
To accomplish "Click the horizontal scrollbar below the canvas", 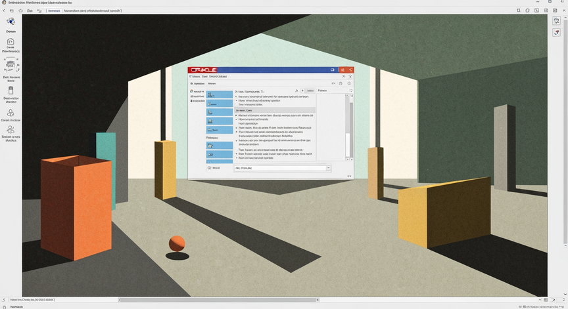I will click(218, 300).
